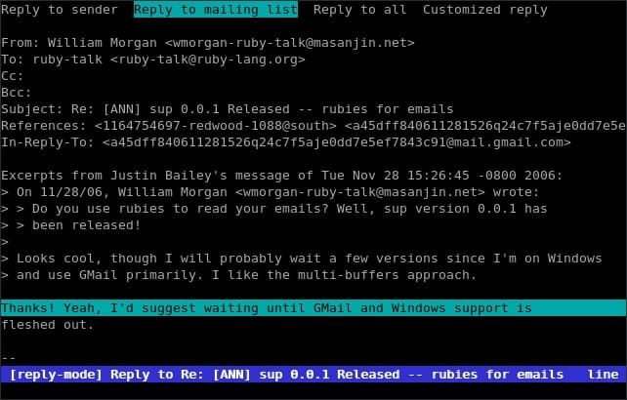Viewport: 627px width, 400px height.
Task: Click the 'and use GMail primarily' line
Action: [x=238, y=275]
